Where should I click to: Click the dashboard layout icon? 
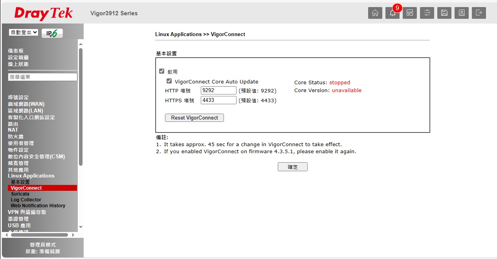click(409, 13)
